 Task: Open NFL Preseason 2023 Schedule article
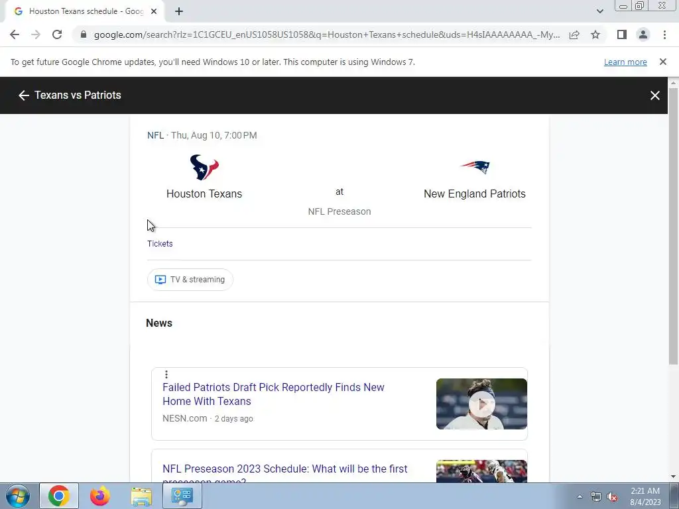tap(285, 475)
